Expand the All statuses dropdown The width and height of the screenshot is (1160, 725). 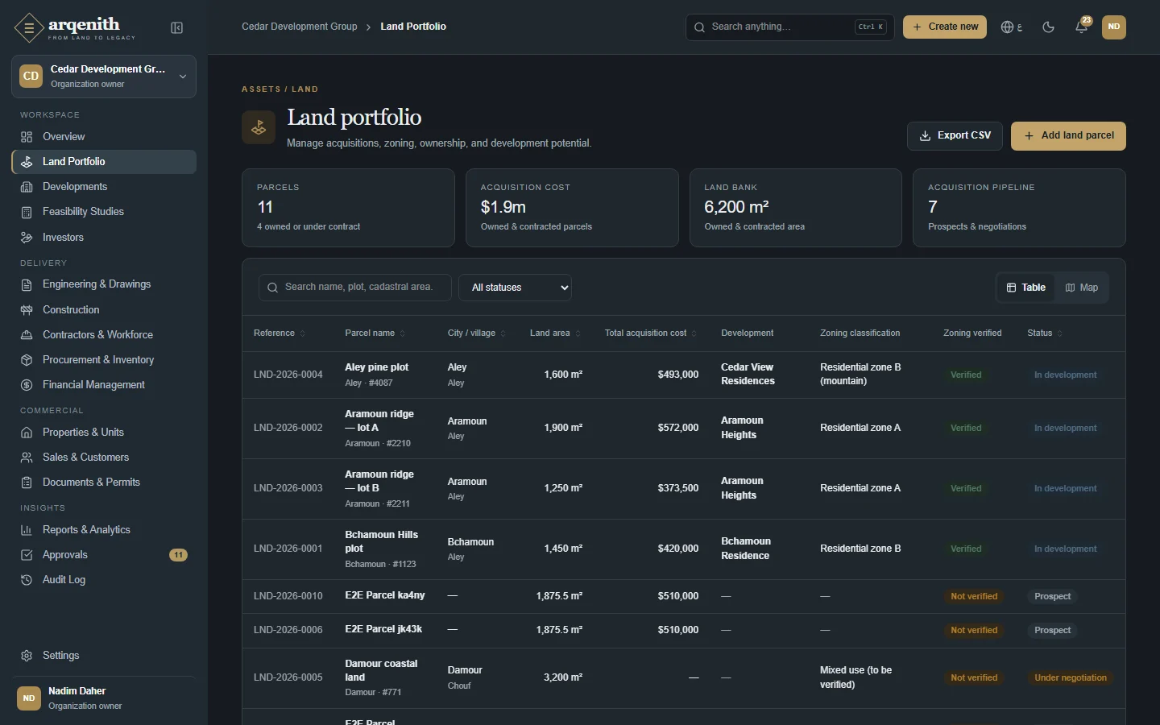515,288
